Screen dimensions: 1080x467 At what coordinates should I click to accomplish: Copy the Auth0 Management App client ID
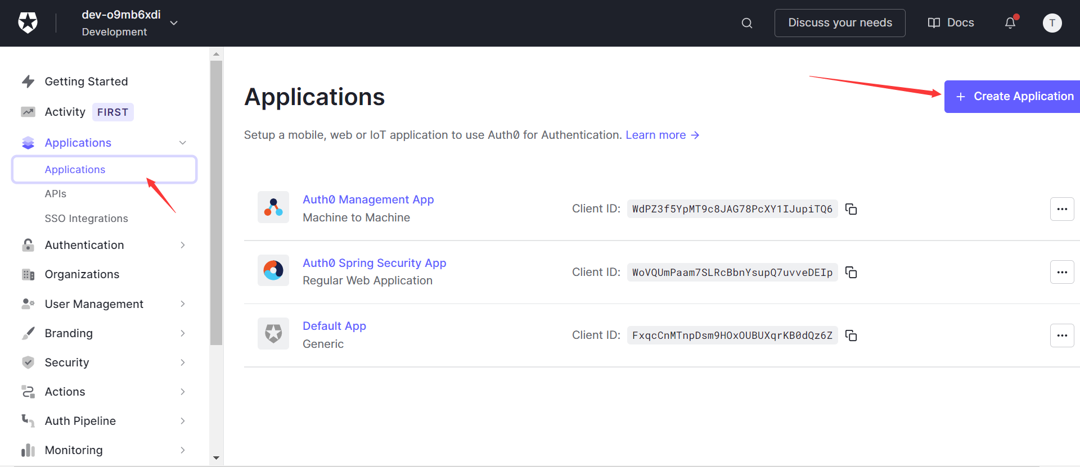pyautogui.click(x=851, y=209)
